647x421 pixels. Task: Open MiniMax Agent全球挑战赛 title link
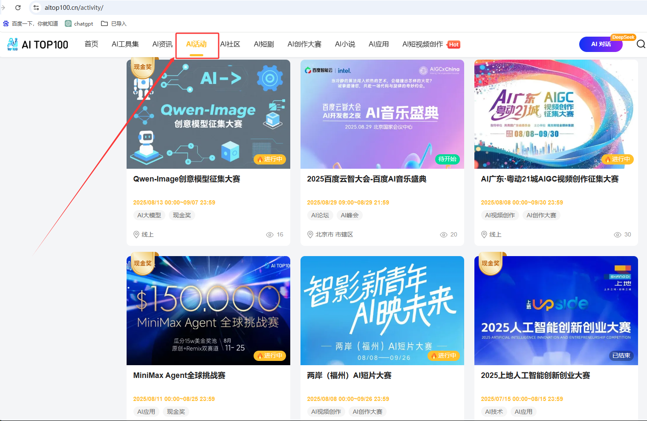[x=179, y=376]
